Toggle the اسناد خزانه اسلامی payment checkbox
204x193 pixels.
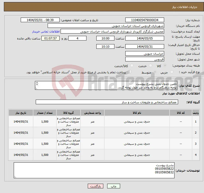click(x=129, y=72)
